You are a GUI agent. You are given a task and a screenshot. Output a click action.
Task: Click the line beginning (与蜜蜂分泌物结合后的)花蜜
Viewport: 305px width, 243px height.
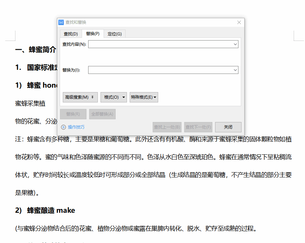click(136, 228)
